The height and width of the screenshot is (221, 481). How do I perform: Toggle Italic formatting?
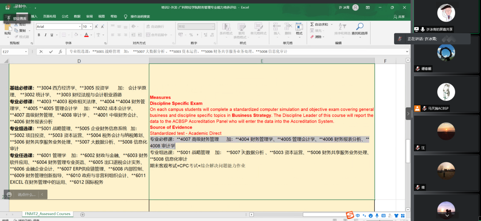click(46, 35)
